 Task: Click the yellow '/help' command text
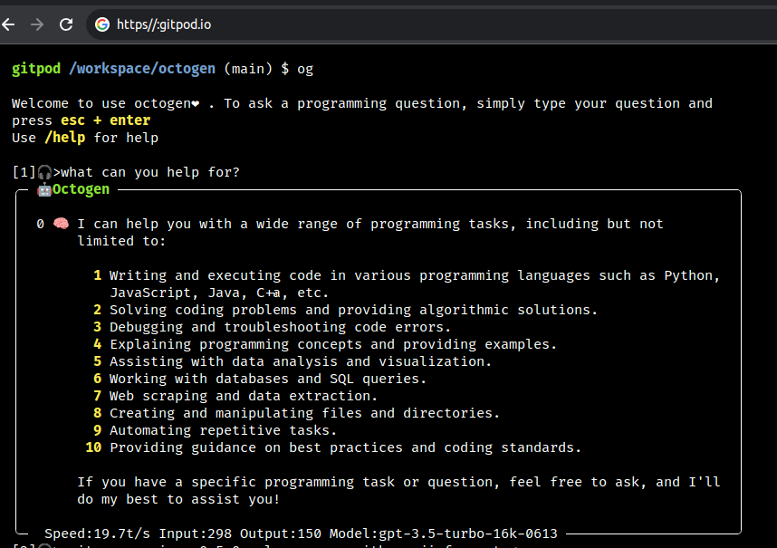(x=65, y=138)
